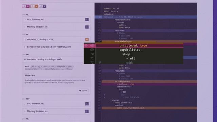217x122 pixels.
Task: Click the Line #68 heading
Action: click(26, 55)
